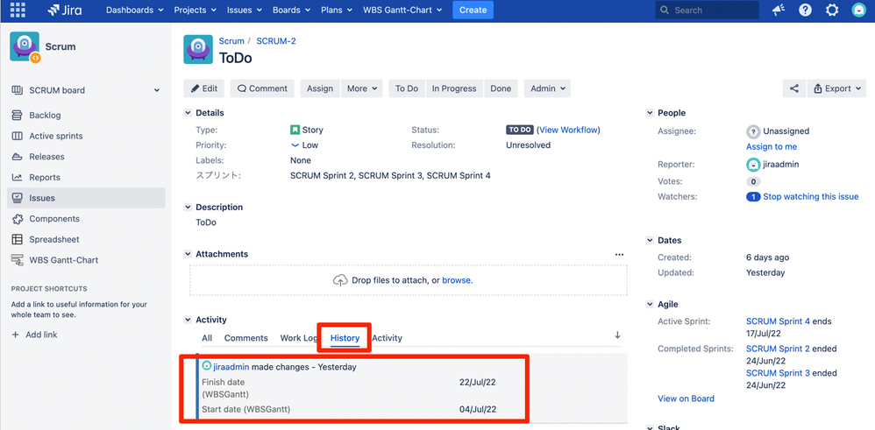Open the View Workflow link
This screenshot has width=875, height=430.
(568, 130)
